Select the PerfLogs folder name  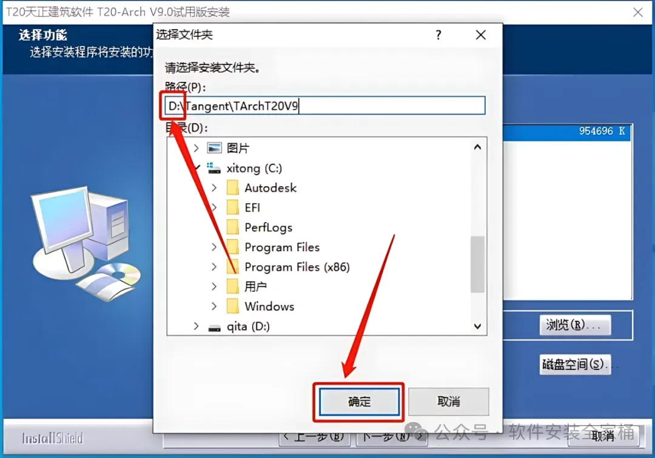(268, 227)
